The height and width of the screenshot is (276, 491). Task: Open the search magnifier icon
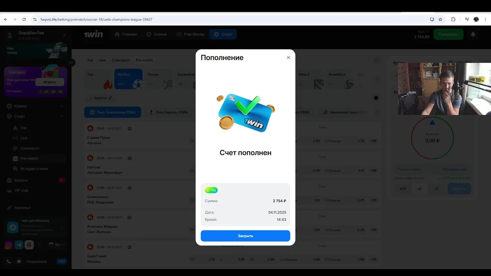point(377,60)
